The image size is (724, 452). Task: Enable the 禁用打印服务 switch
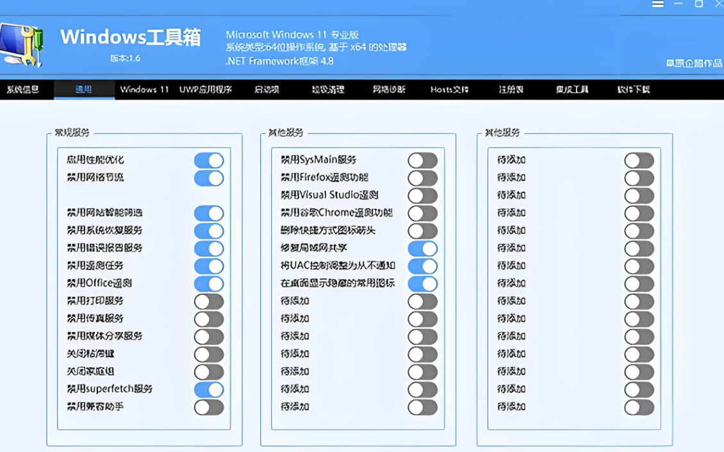[208, 301]
